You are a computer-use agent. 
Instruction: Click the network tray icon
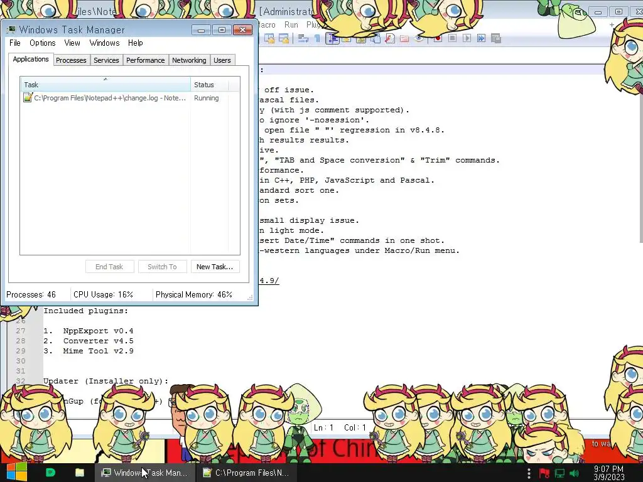[x=559, y=473]
